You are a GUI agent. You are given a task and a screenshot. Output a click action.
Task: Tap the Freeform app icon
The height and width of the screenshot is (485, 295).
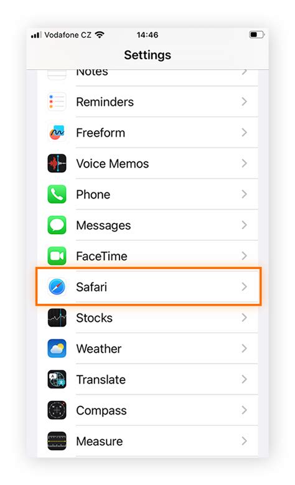(x=57, y=133)
